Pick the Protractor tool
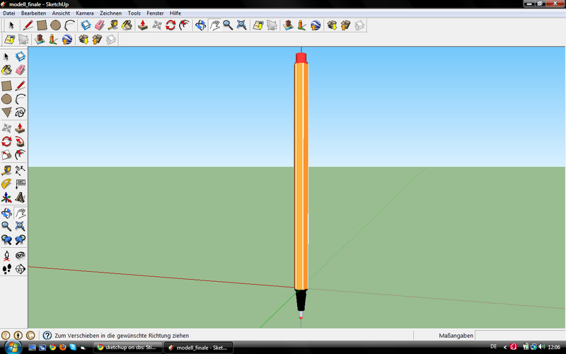566x354 pixels. [x=7, y=183]
